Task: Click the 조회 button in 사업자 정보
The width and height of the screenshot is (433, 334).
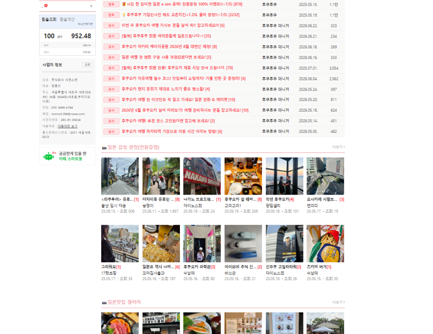Action: click(x=87, y=65)
